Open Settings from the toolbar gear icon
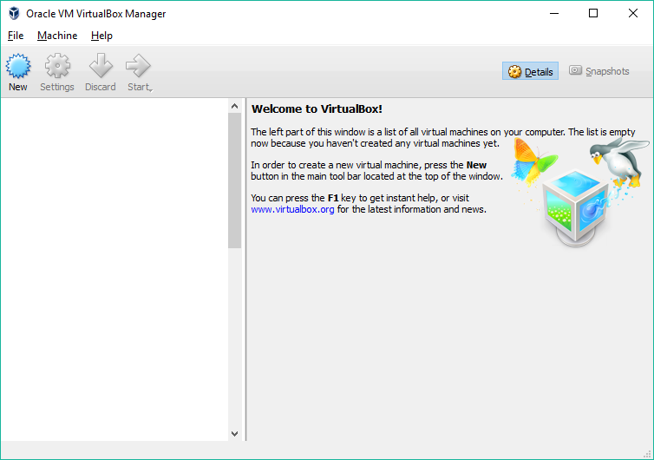Screen dimensions: 654x460 pyautogui.click(x=57, y=66)
